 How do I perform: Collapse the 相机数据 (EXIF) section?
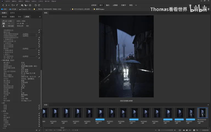click(1, 60)
